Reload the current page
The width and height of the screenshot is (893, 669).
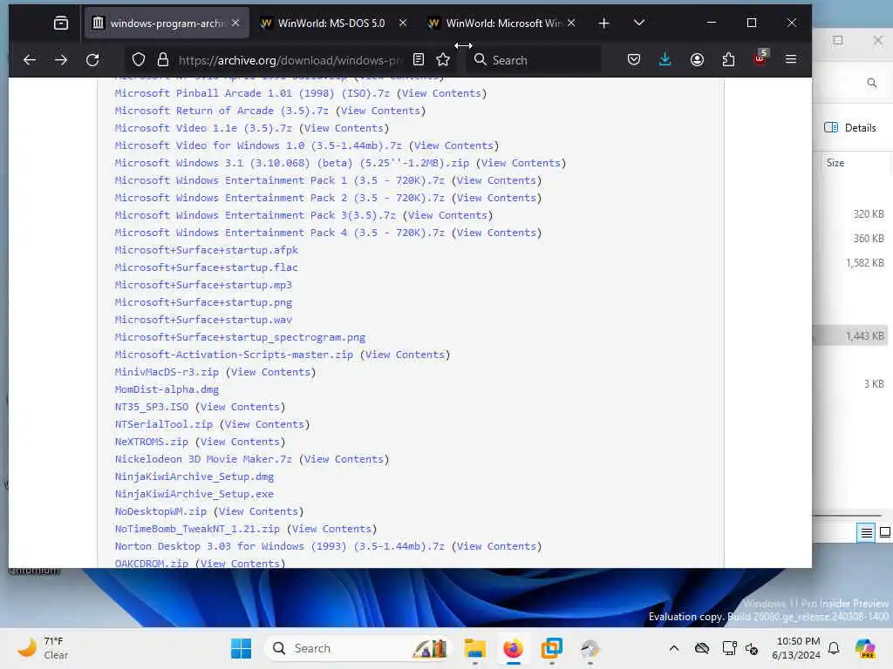pos(92,60)
